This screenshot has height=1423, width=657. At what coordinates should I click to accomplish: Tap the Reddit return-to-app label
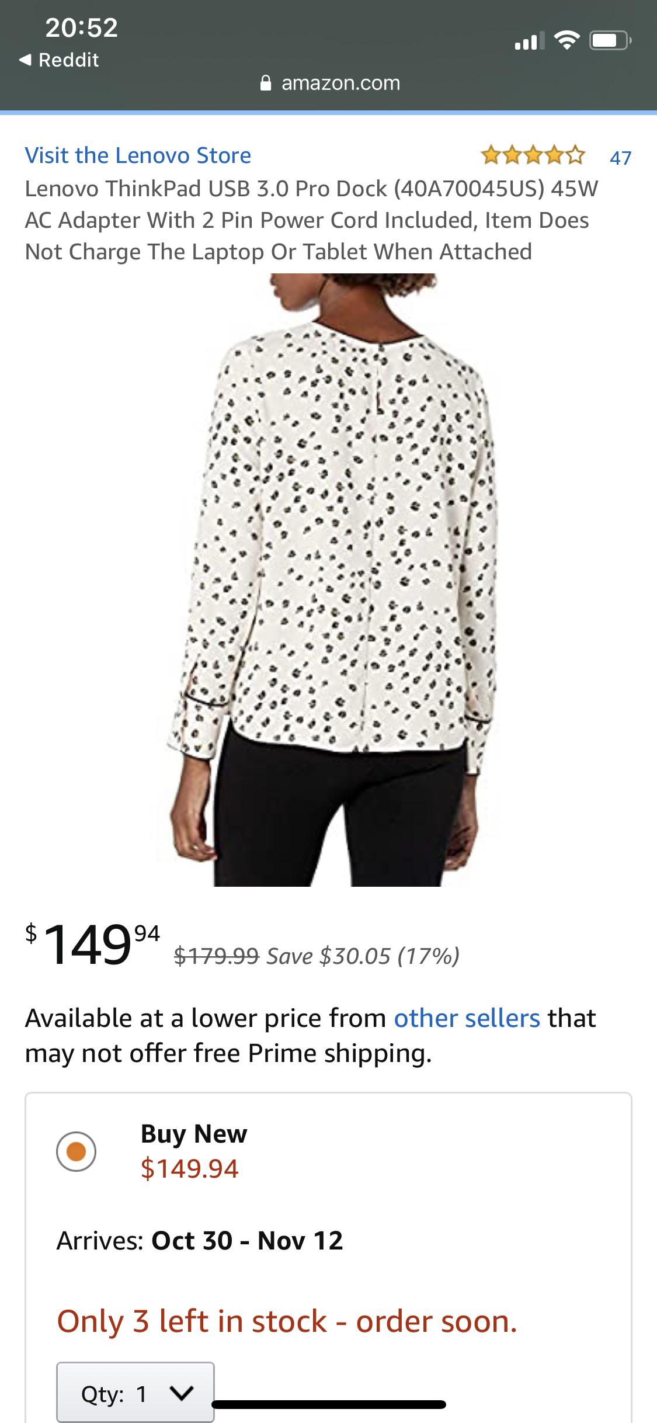click(x=68, y=60)
